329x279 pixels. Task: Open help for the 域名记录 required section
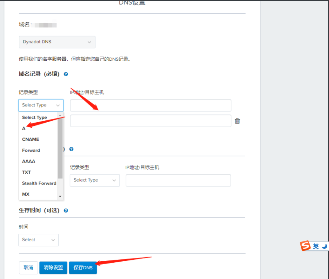point(66,74)
